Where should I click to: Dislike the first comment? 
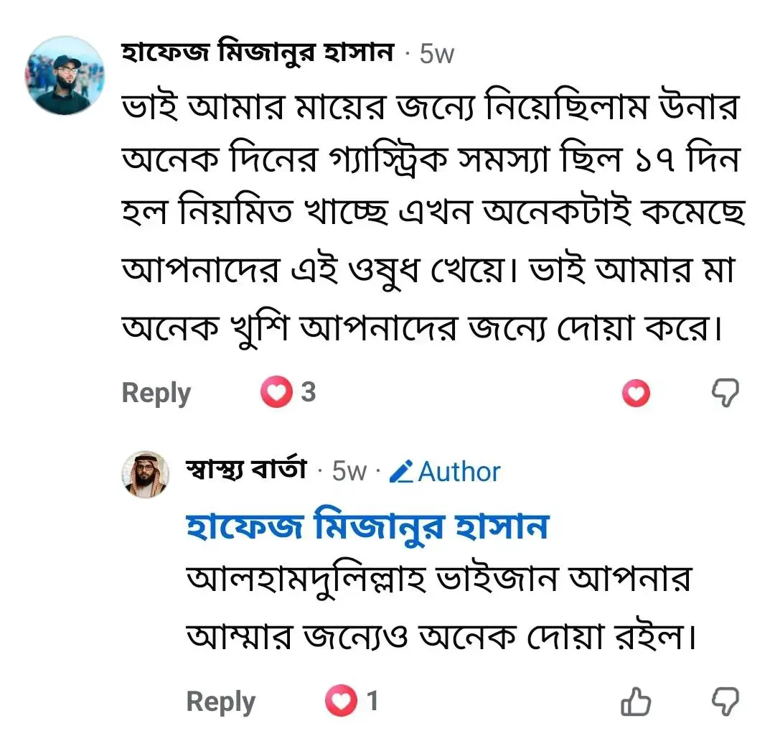pos(725,394)
